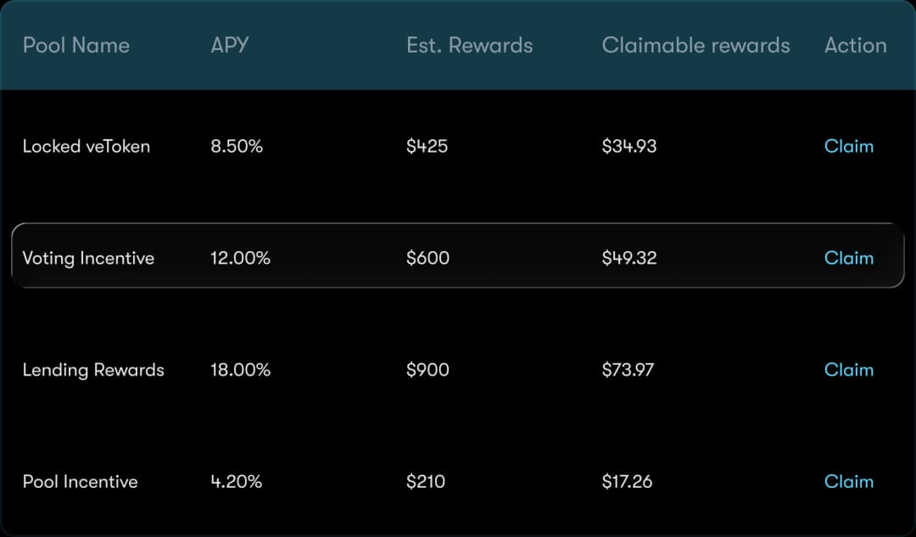Sort by the Pool Name column header
916x537 pixels.
point(75,46)
